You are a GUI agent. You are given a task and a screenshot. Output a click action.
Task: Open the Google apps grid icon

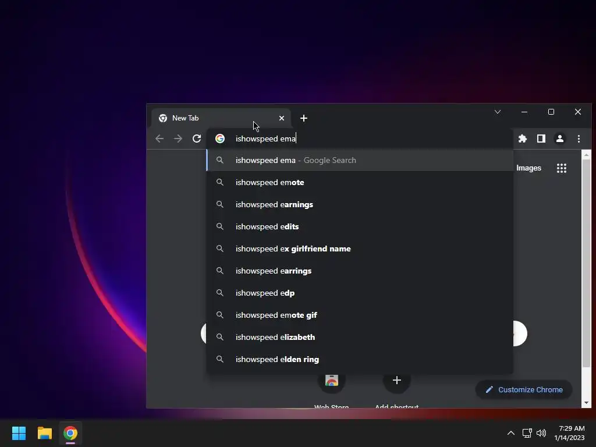[x=562, y=168]
